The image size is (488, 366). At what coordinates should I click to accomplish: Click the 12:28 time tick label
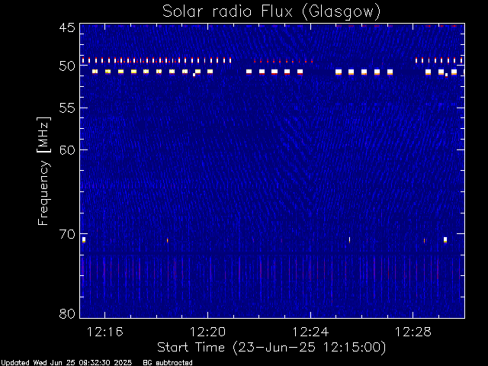413,332
